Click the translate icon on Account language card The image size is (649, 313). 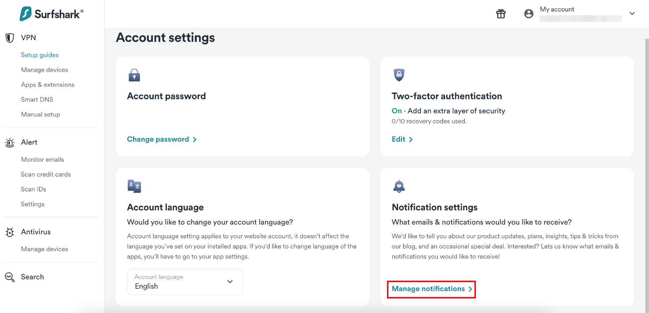[134, 186]
